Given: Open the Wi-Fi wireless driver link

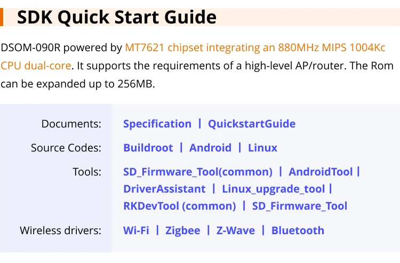Looking at the screenshot, I should tap(136, 230).
